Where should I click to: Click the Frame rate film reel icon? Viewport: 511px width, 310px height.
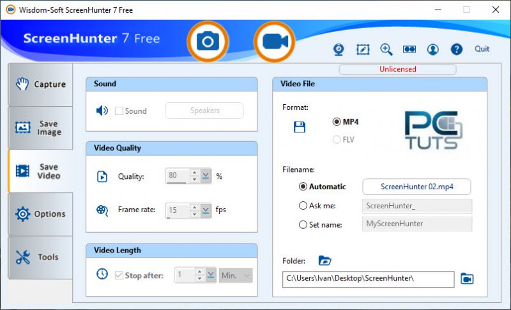point(102,210)
